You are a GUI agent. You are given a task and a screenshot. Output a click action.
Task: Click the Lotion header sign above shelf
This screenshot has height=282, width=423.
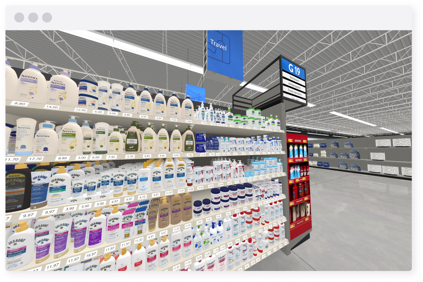coord(220,111)
